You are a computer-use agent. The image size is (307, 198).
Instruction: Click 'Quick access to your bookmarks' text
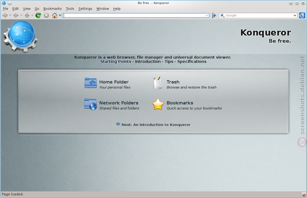tap(194, 108)
